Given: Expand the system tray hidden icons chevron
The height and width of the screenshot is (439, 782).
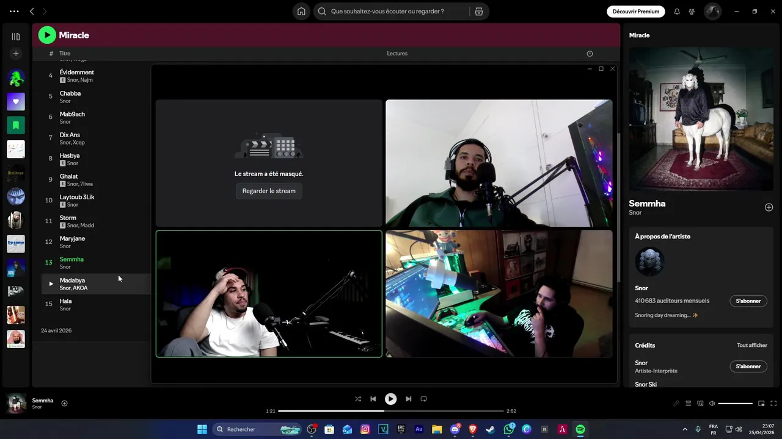Looking at the screenshot, I should pos(685,429).
